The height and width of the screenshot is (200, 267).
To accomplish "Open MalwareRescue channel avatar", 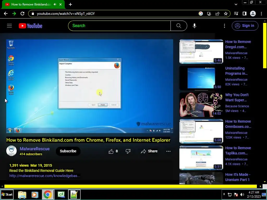I will 11,151.
